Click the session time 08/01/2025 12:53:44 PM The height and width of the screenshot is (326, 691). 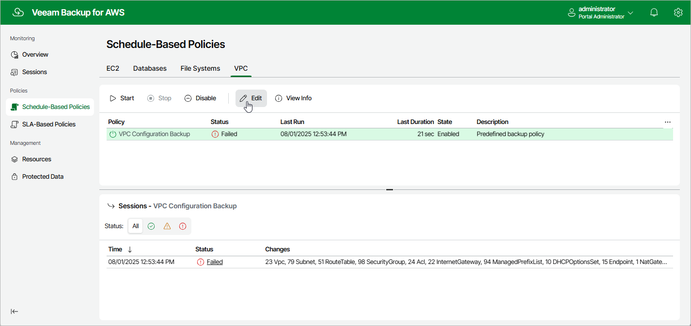click(x=141, y=262)
